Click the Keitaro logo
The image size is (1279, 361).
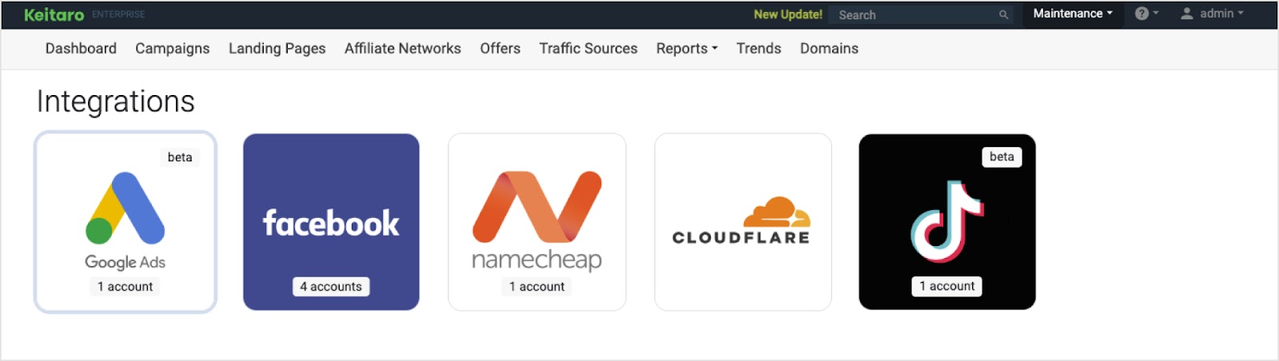pos(54,14)
